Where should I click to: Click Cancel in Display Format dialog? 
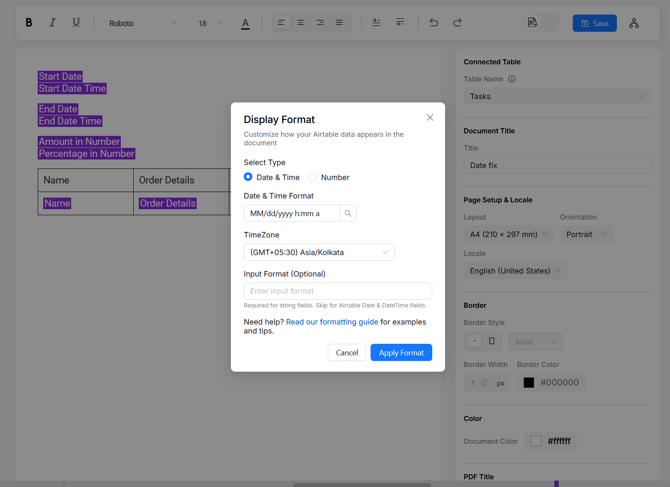(347, 352)
